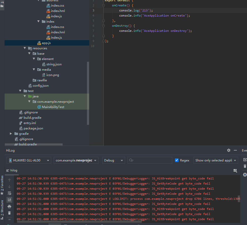Collapse the element folder

34,59
